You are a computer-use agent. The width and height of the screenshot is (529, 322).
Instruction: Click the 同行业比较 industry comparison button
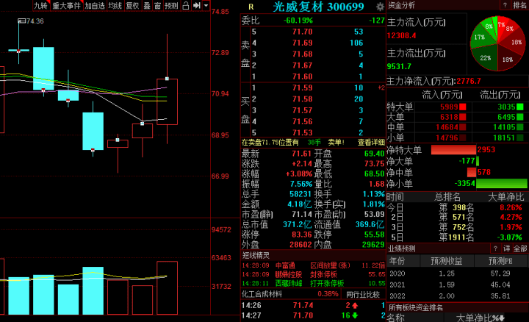tap(363, 294)
